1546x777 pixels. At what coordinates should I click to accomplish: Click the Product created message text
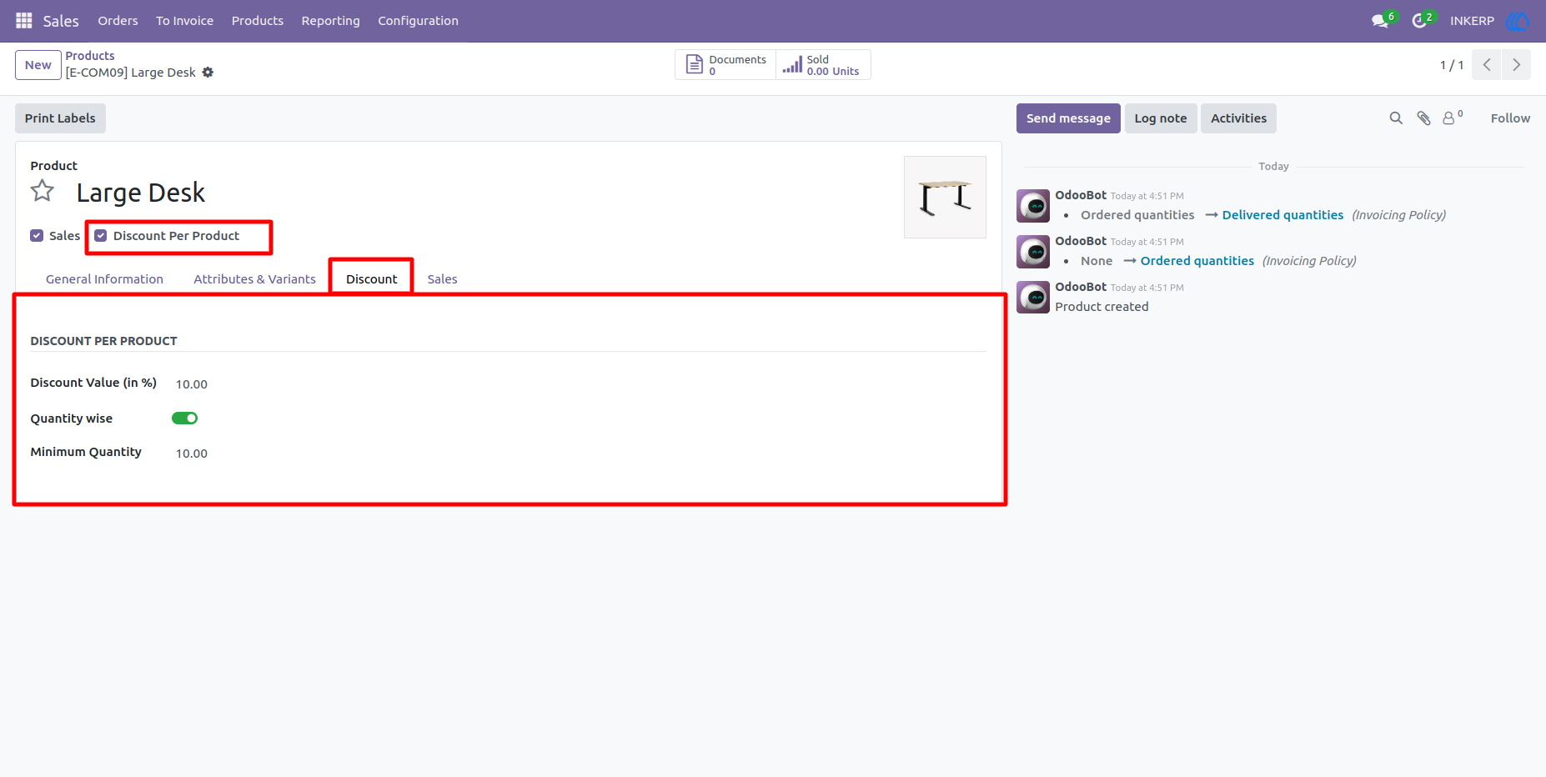pyautogui.click(x=1102, y=307)
